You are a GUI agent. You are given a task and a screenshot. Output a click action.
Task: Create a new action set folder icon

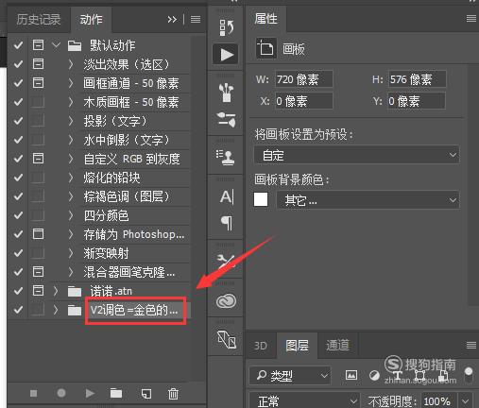pos(116,393)
